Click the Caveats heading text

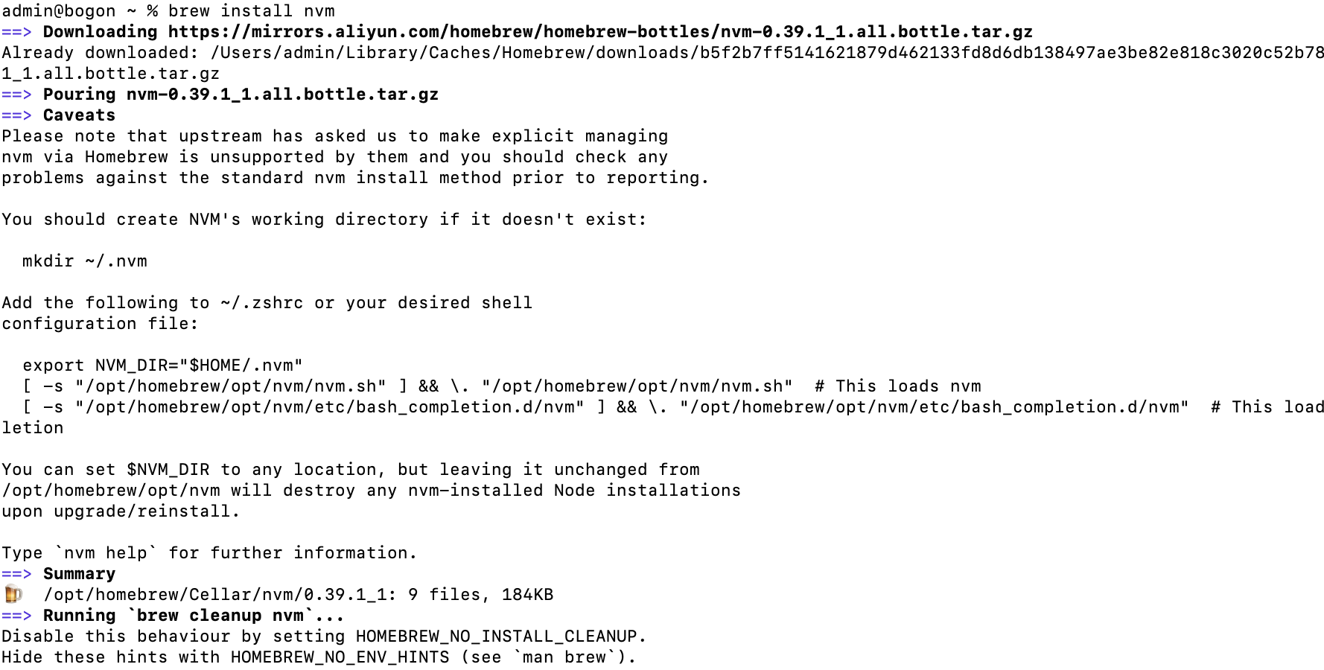pyautogui.click(x=79, y=115)
